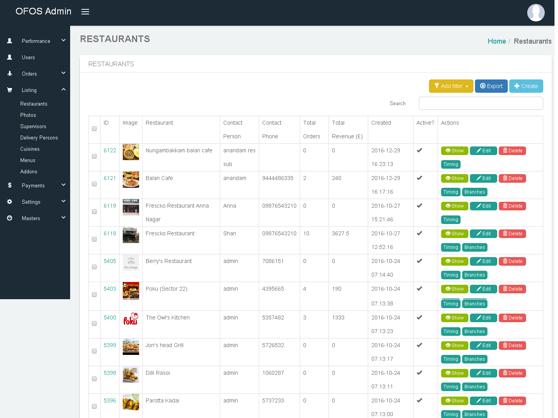This screenshot has width=558, height=418.
Task: Toggle the hamburger sidebar menu icon
Action: pos(85,12)
